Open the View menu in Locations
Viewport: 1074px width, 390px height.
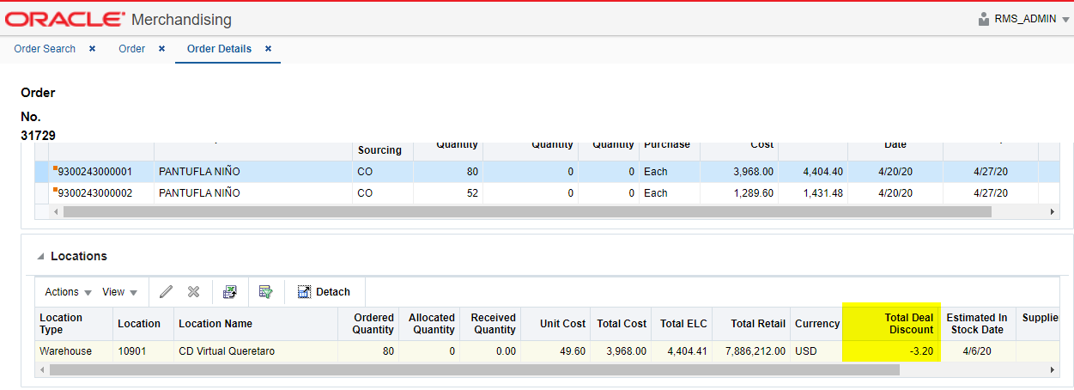click(x=120, y=292)
